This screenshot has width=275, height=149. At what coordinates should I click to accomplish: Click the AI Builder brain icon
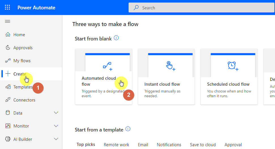(8, 139)
